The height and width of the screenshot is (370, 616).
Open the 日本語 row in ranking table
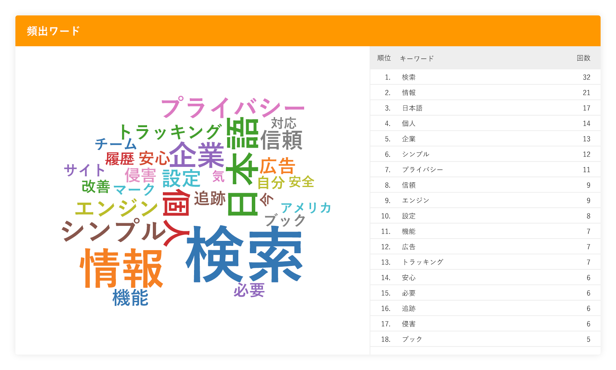click(x=485, y=108)
